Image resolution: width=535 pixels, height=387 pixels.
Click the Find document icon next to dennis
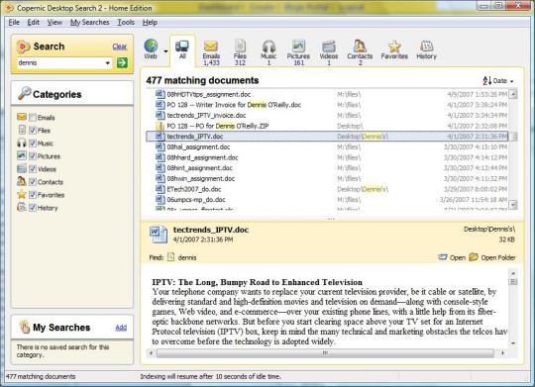pos(171,257)
